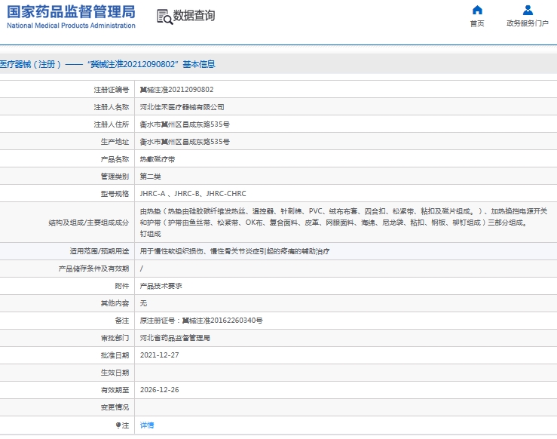Click the 注册人住所 address value

coord(185,124)
